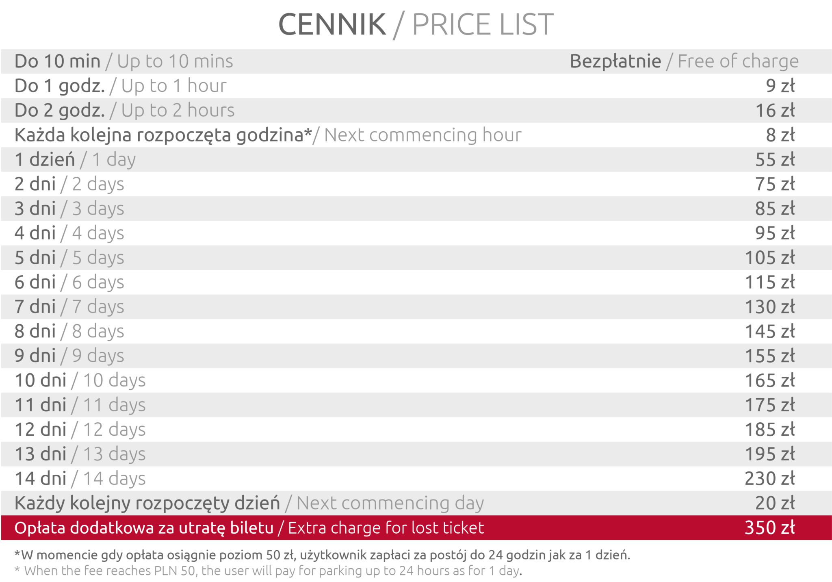Screen dimensions: 832x582
Task: Select the Next commencing hour row
Action: 416,135
